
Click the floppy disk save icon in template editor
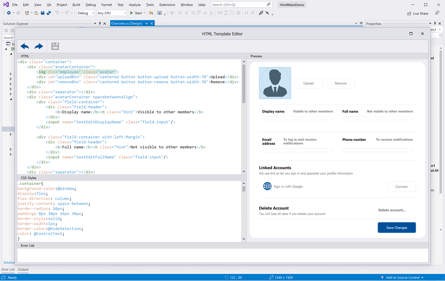[x=55, y=46]
